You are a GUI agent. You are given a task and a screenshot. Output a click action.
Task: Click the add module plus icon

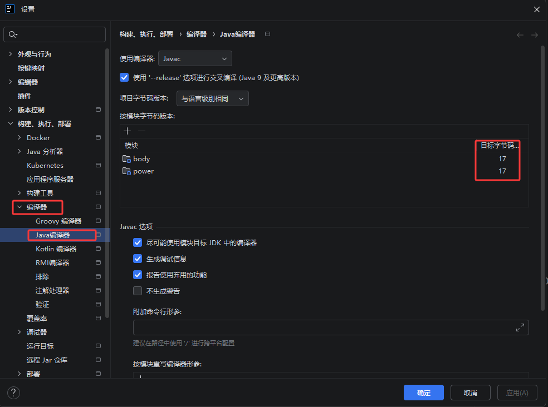point(127,131)
